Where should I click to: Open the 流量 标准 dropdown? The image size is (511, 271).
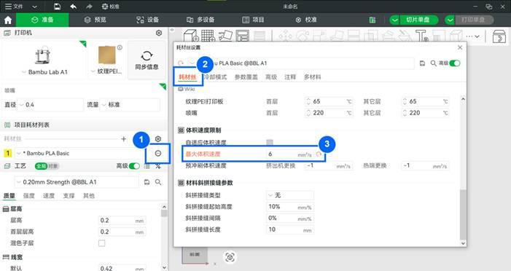(x=130, y=105)
